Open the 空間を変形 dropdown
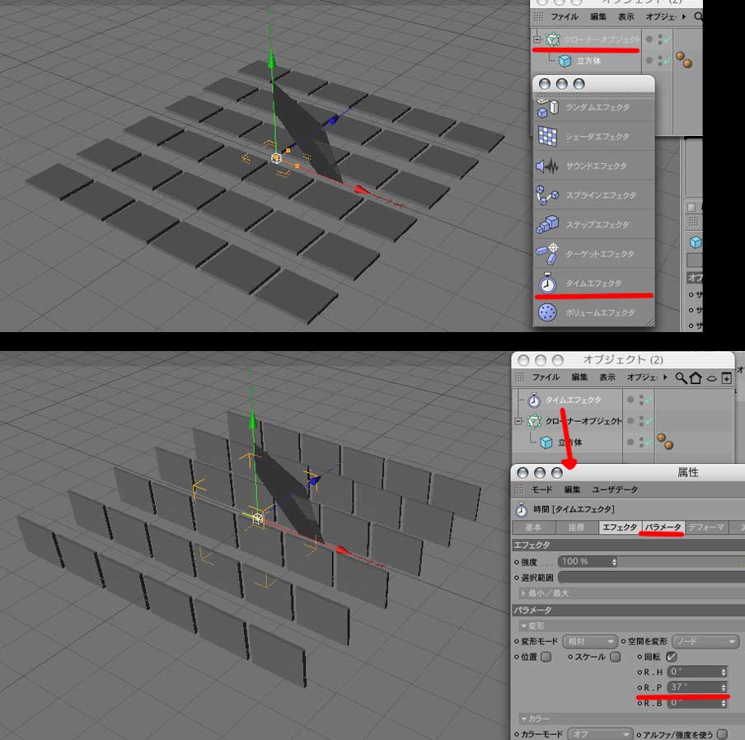Image resolution: width=745 pixels, height=740 pixels. 705,642
